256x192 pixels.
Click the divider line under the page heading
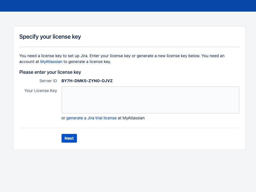coord(129,47)
